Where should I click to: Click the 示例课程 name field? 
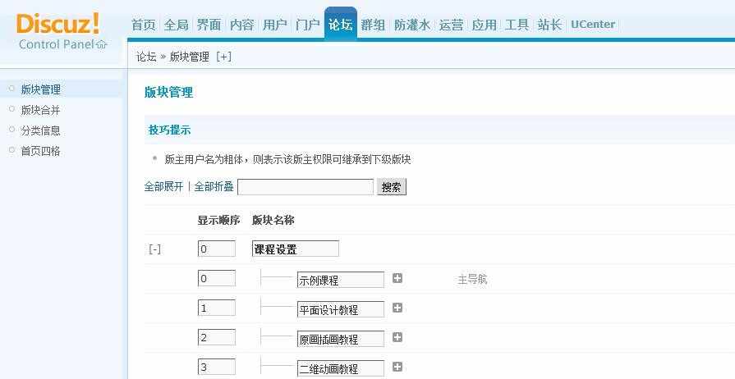(x=341, y=281)
